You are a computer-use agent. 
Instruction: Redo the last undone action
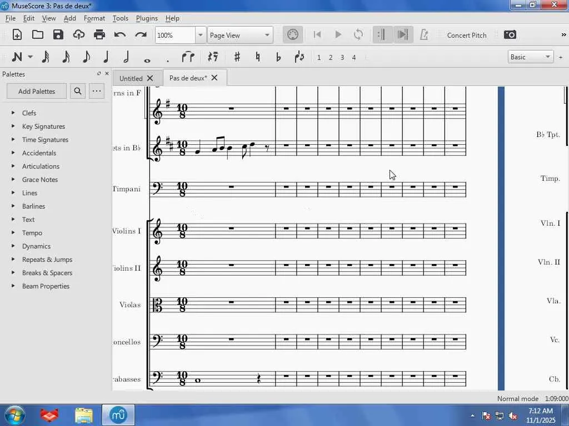(141, 35)
